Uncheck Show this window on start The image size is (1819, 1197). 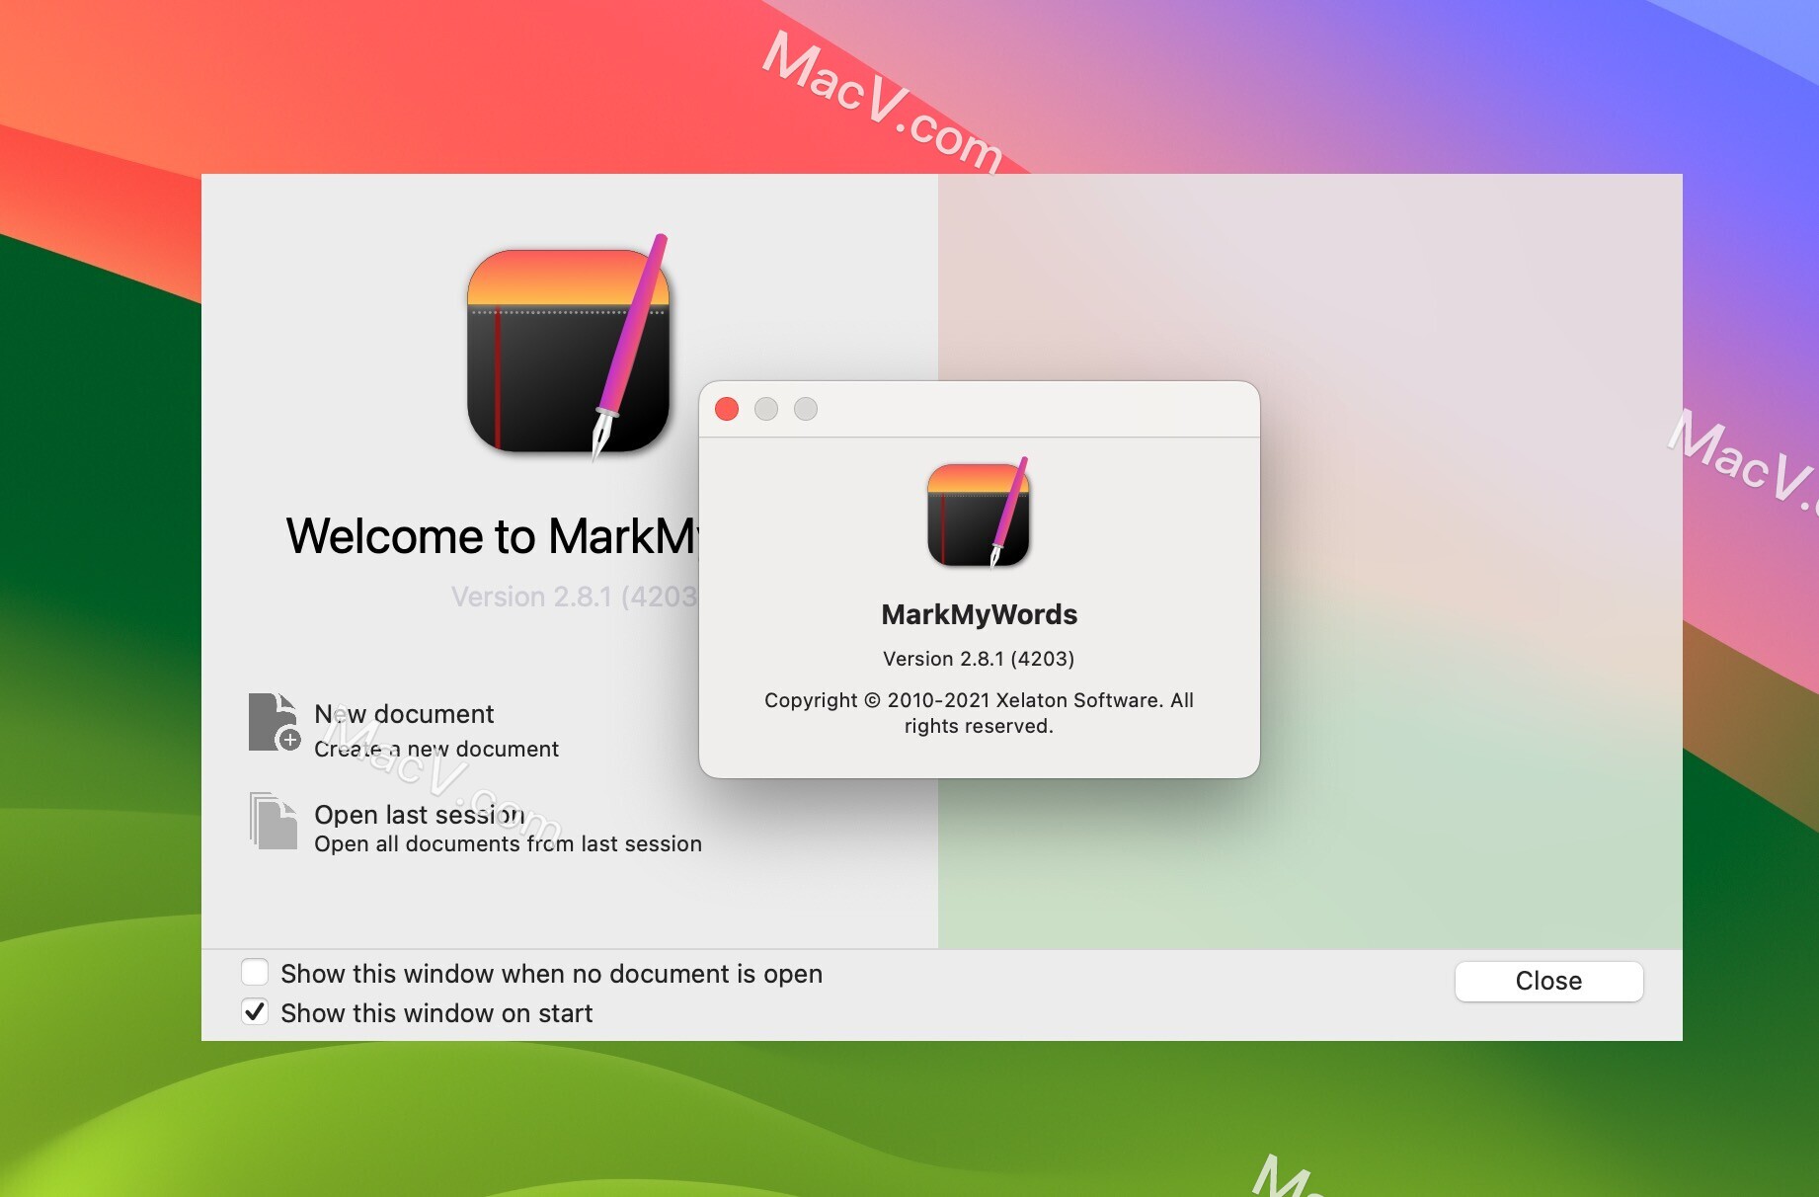pyautogui.click(x=255, y=1011)
